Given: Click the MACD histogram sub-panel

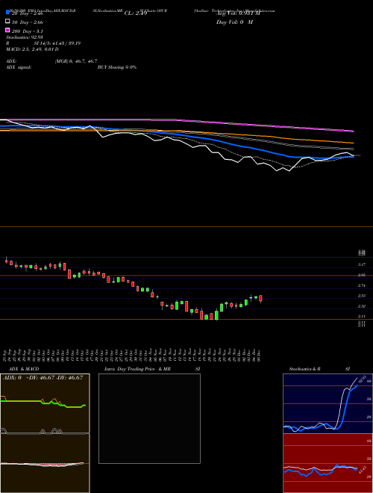Looking at the screenshot, I should click(45, 463).
